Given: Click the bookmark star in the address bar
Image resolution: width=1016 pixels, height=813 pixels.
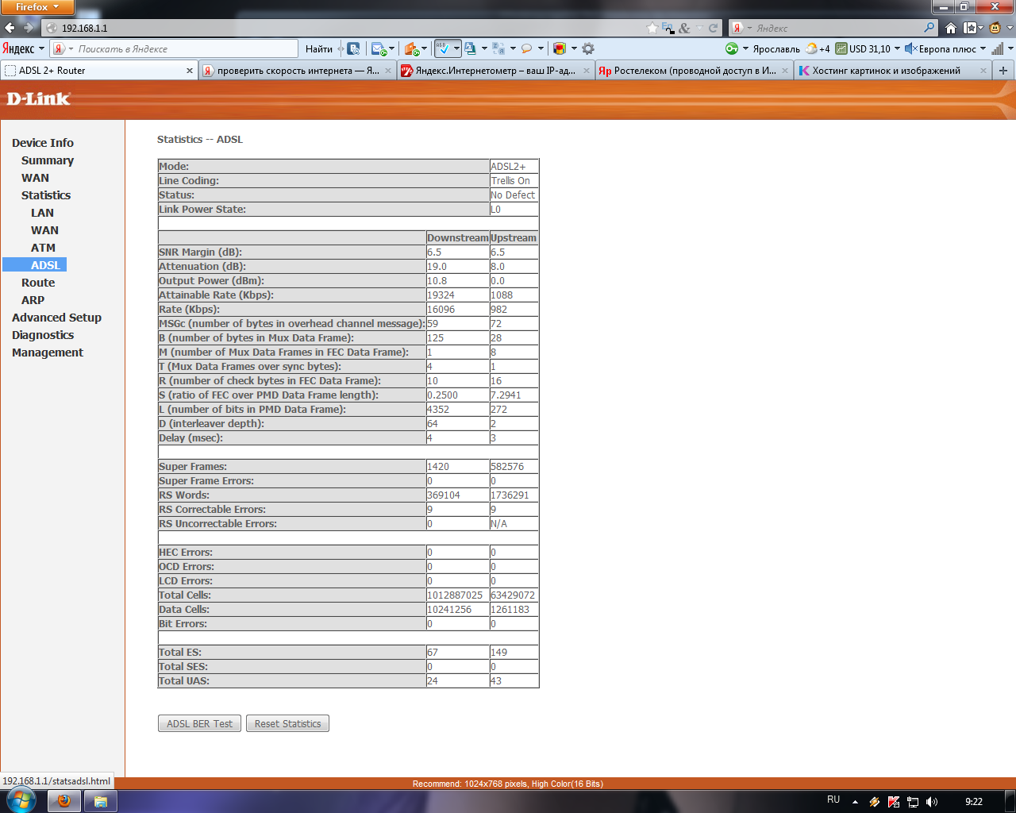Looking at the screenshot, I should click(x=652, y=28).
